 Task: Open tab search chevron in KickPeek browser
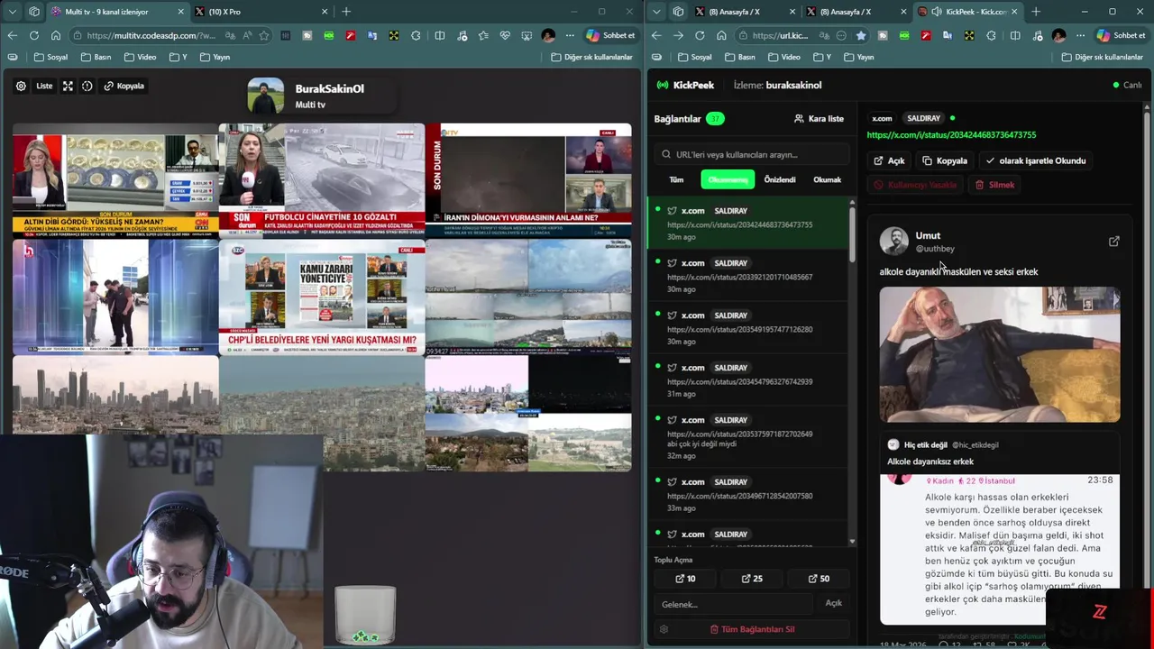click(656, 12)
